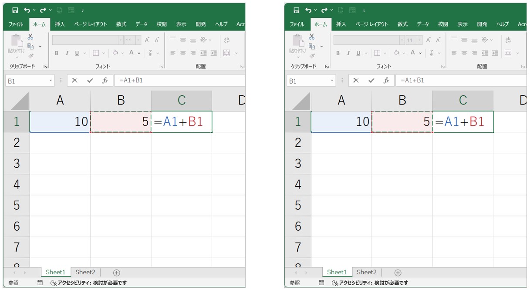Click the Format Painter brush in left window
This screenshot has width=530, height=290.
[x=30, y=56]
